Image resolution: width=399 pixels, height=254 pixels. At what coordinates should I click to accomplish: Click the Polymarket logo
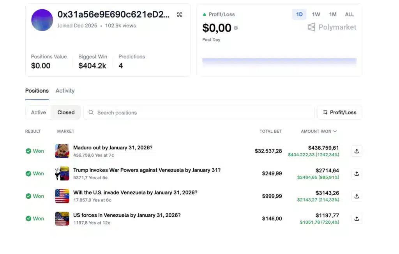(332, 27)
